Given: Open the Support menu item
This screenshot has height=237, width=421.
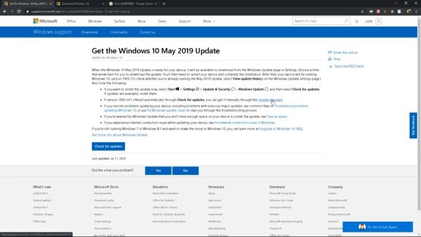Looking at the screenshot, I should click(x=184, y=21).
